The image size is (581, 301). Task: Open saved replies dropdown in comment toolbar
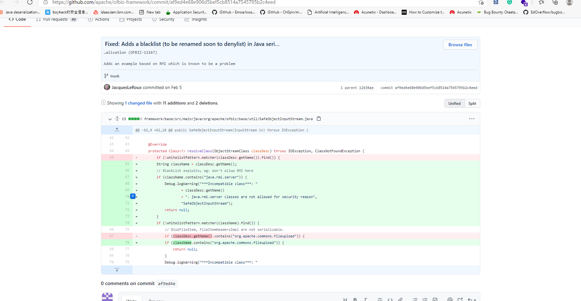pos(472,300)
